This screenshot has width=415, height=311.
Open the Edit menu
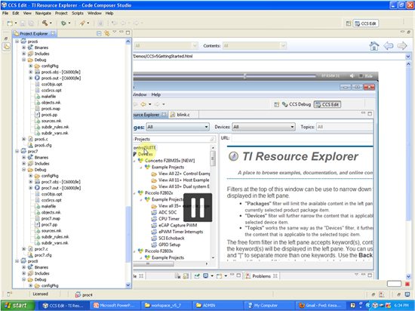pos(16,14)
